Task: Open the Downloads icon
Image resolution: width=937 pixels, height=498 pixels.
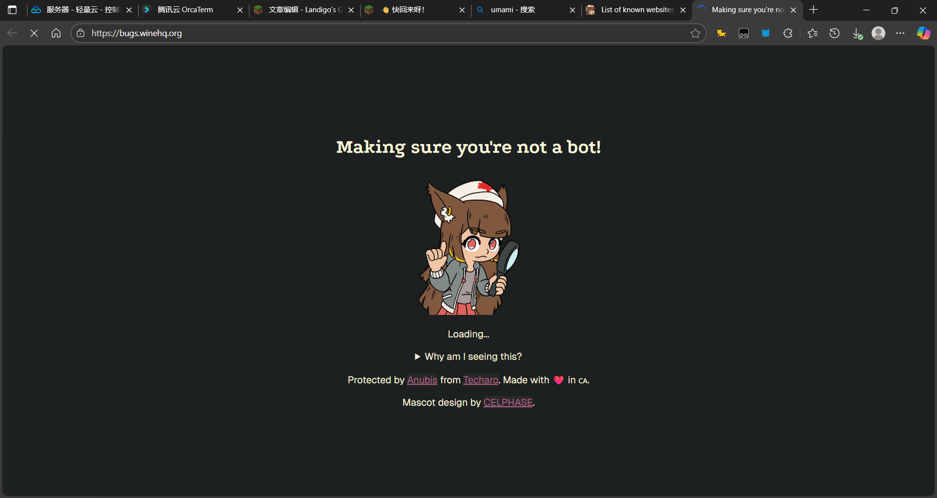Action: [x=857, y=33]
